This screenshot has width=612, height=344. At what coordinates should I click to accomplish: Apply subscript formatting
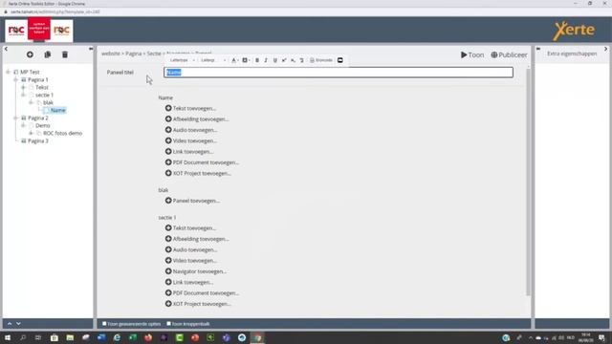(293, 60)
